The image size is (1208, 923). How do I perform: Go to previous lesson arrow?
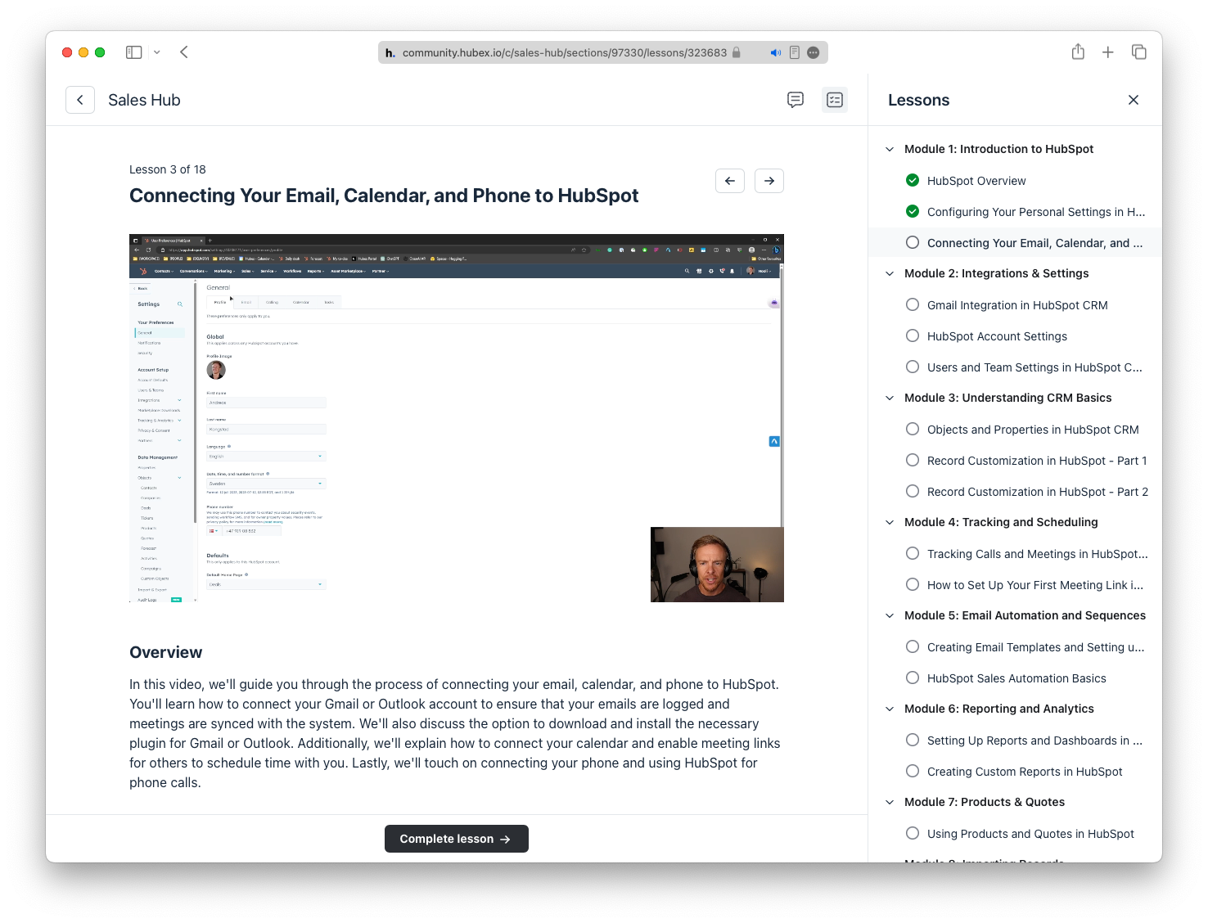tap(730, 181)
